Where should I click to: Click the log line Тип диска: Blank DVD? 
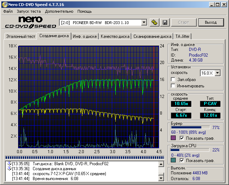coord(71,164)
